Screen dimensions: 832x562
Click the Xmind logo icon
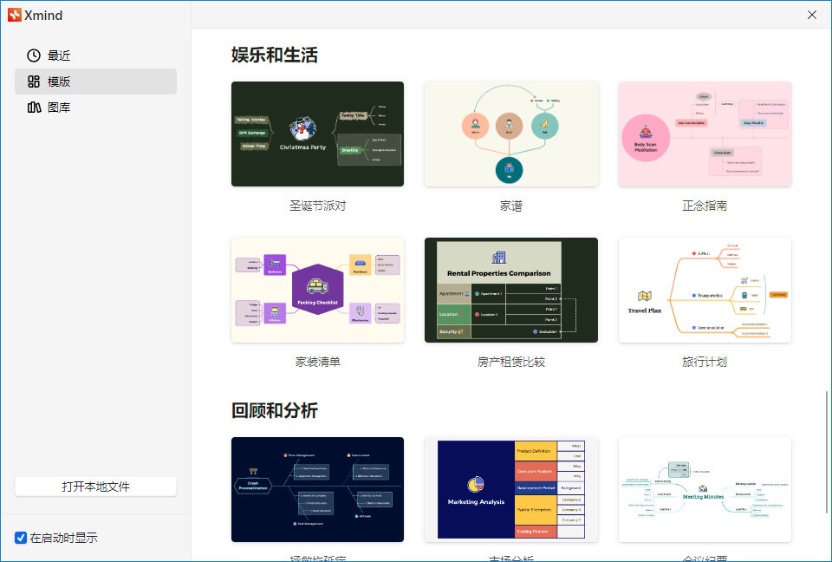click(15, 15)
